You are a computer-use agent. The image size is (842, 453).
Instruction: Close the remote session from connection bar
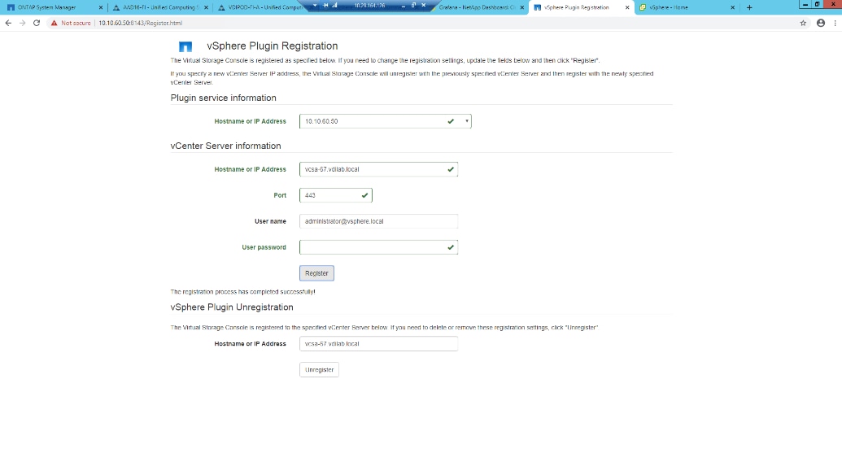click(x=424, y=6)
